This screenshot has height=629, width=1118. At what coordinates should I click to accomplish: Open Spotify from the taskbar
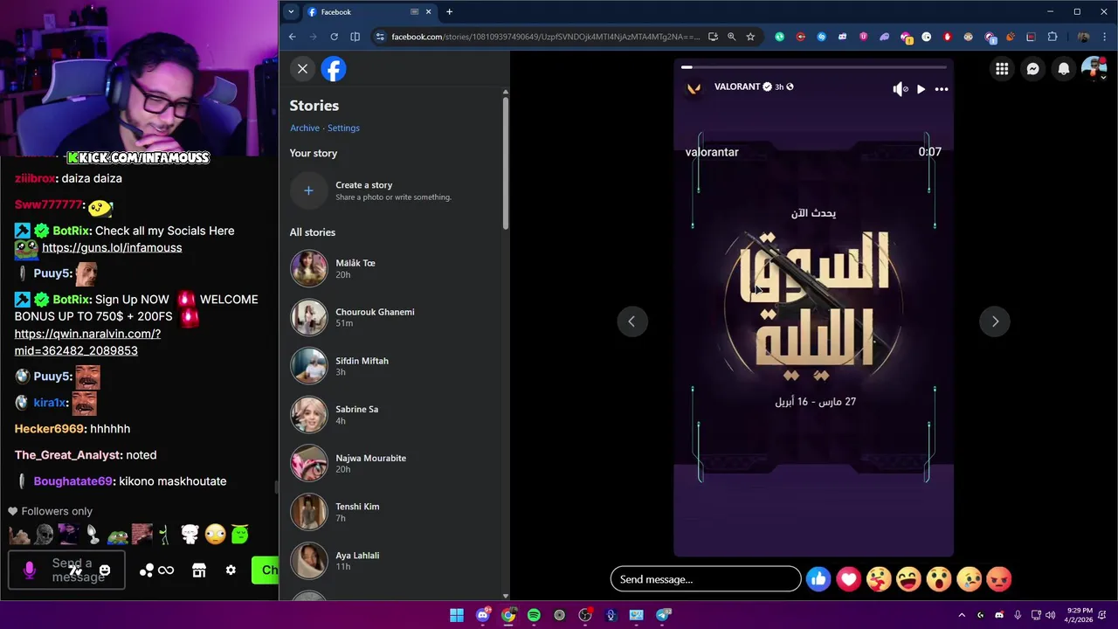(534, 615)
